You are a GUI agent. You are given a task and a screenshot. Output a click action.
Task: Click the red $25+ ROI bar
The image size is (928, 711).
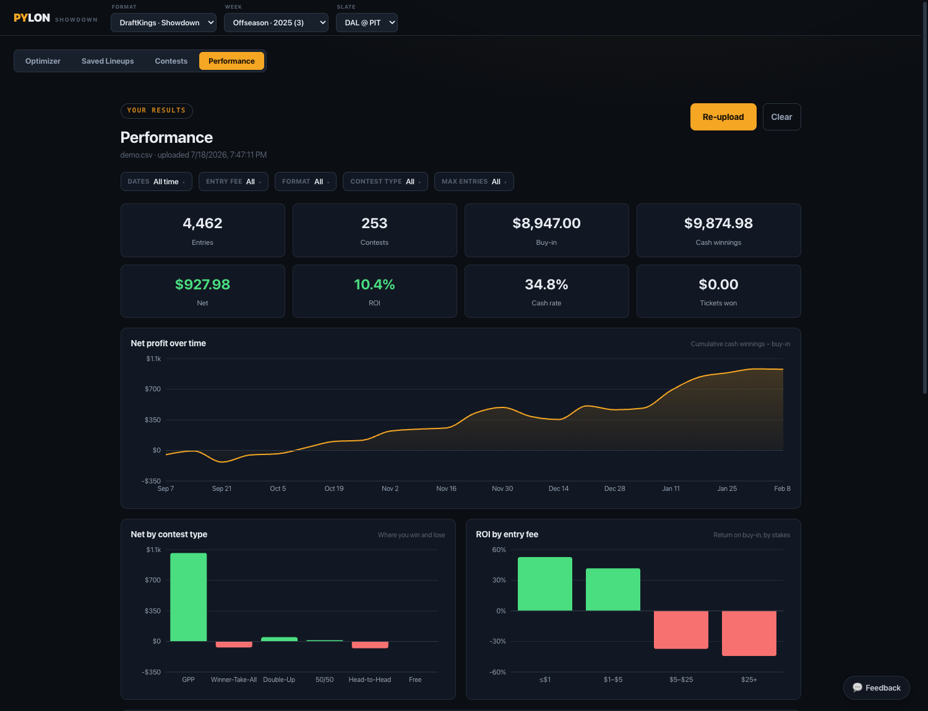click(x=749, y=633)
